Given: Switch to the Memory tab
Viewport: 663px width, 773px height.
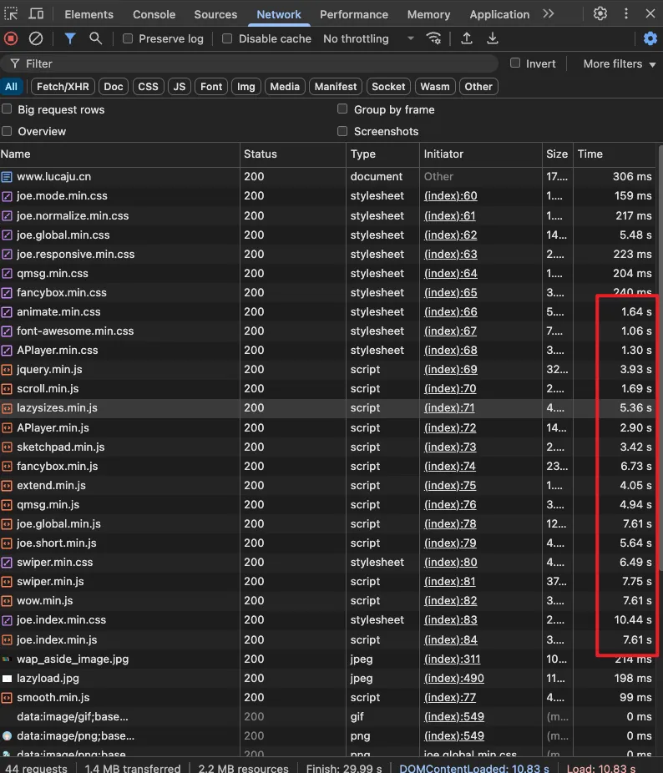Looking at the screenshot, I should (x=428, y=14).
